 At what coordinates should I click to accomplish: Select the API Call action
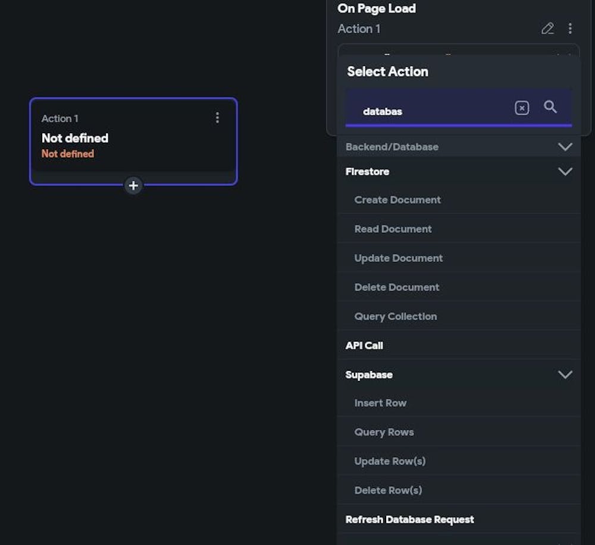[364, 345]
